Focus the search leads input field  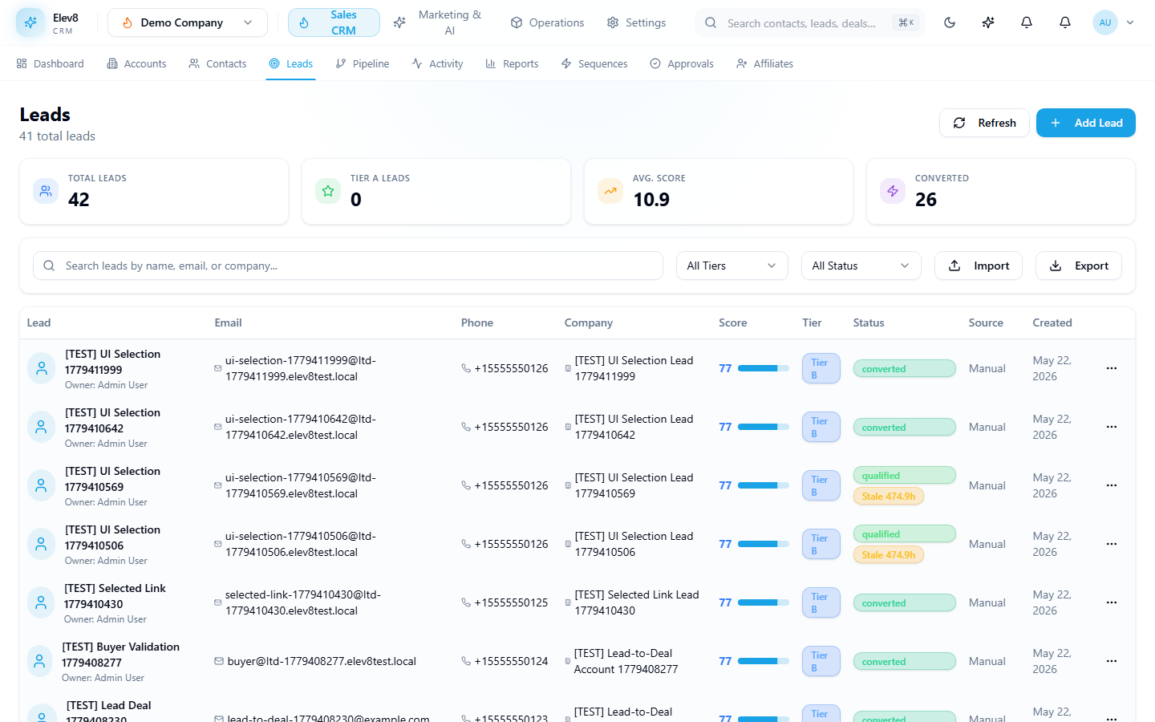(x=348, y=266)
